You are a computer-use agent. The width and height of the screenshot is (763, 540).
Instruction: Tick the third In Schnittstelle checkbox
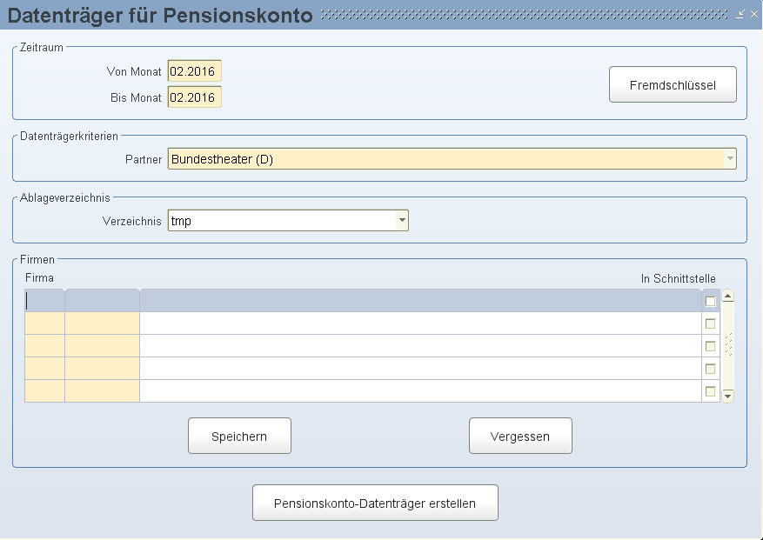click(711, 346)
